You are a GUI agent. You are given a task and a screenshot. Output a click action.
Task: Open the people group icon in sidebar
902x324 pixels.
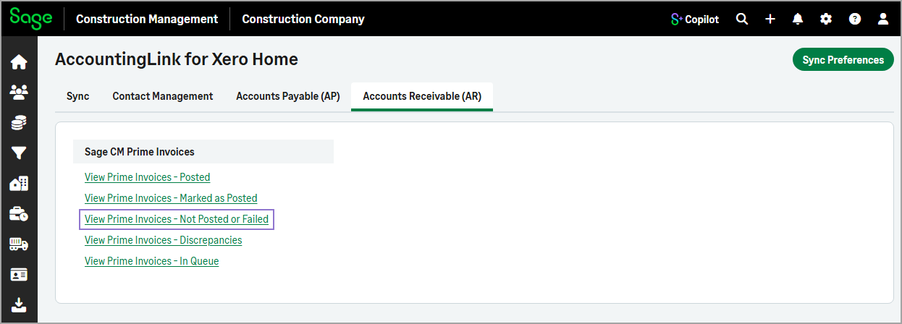click(19, 92)
